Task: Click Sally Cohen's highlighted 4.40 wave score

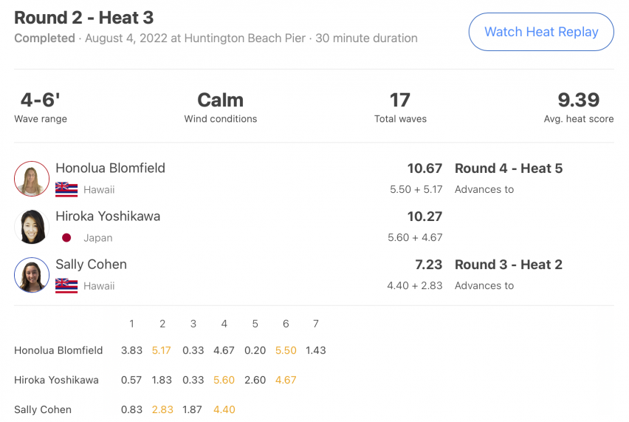Action: pos(224,409)
